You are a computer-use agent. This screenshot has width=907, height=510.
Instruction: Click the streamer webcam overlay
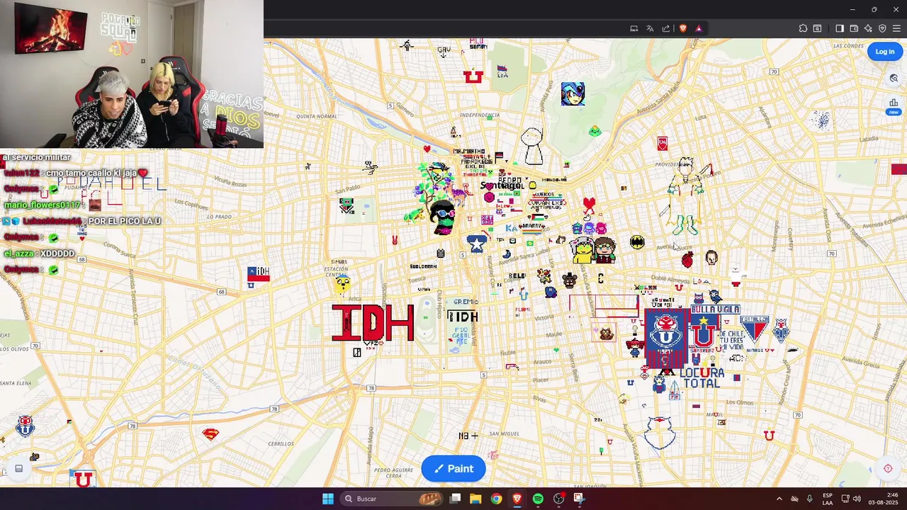point(132,74)
